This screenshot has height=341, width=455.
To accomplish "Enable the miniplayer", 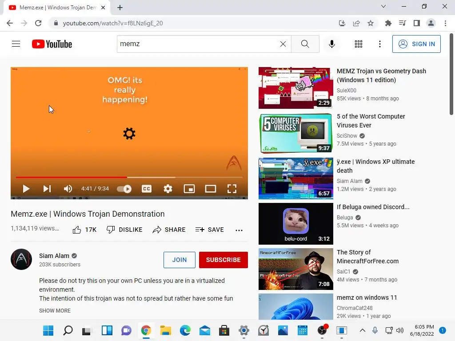I will click(x=189, y=189).
